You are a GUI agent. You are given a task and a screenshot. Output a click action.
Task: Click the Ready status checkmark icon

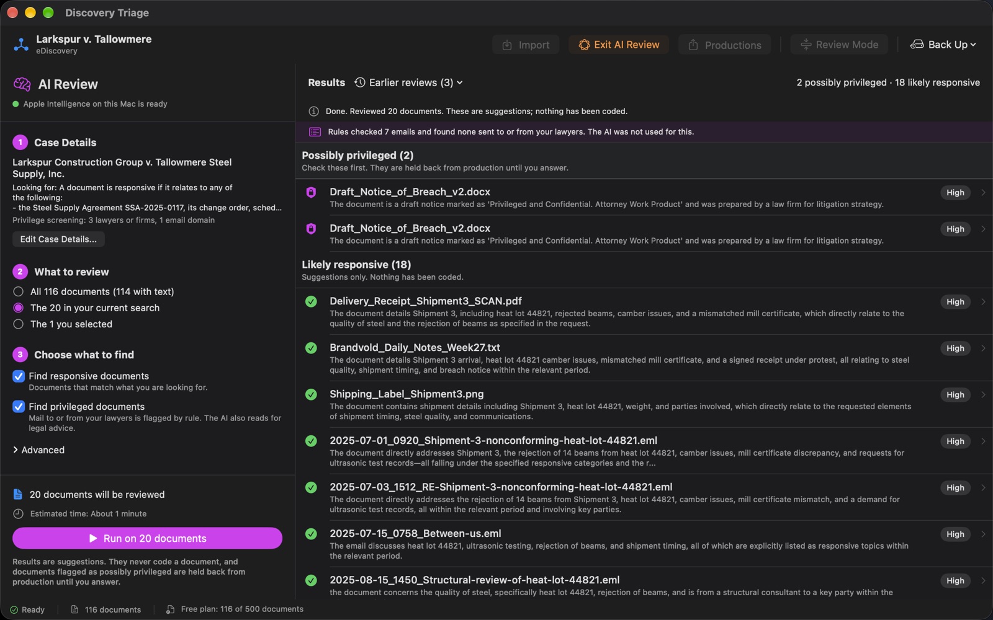coord(14,609)
